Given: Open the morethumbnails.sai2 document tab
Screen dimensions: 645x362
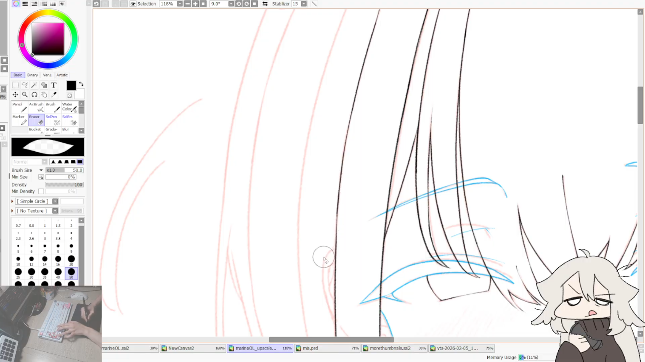Looking at the screenshot, I should [x=395, y=348].
